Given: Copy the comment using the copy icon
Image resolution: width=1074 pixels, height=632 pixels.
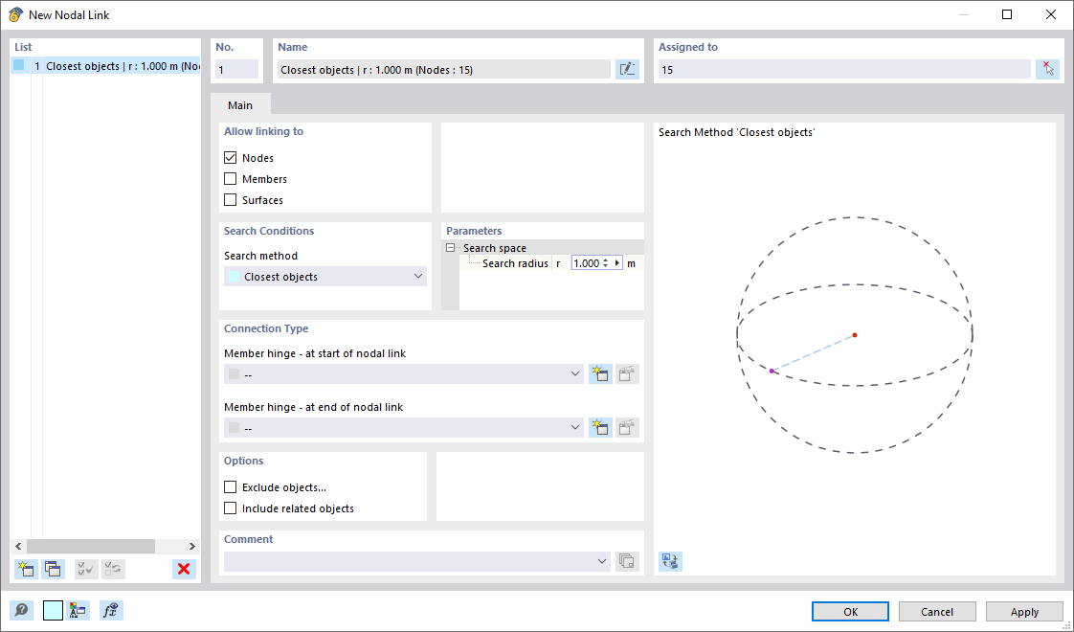Looking at the screenshot, I should tap(627, 560).
